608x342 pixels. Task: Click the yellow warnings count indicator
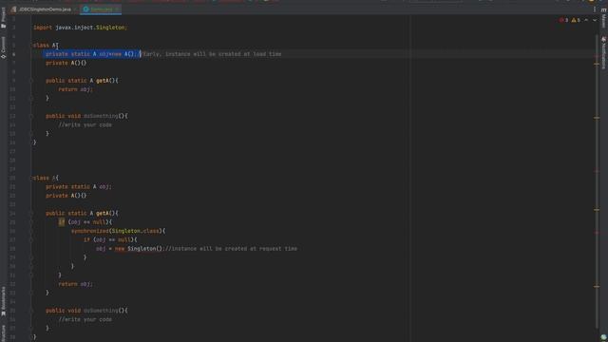pyautogui.click(x=576, y=20)
